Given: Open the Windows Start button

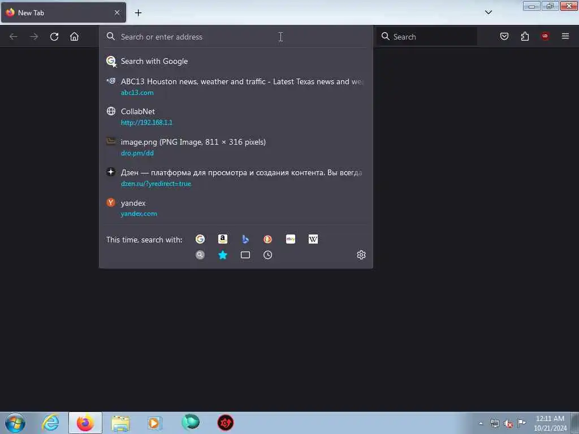Looking at the screenshot, I should (15, 423).
